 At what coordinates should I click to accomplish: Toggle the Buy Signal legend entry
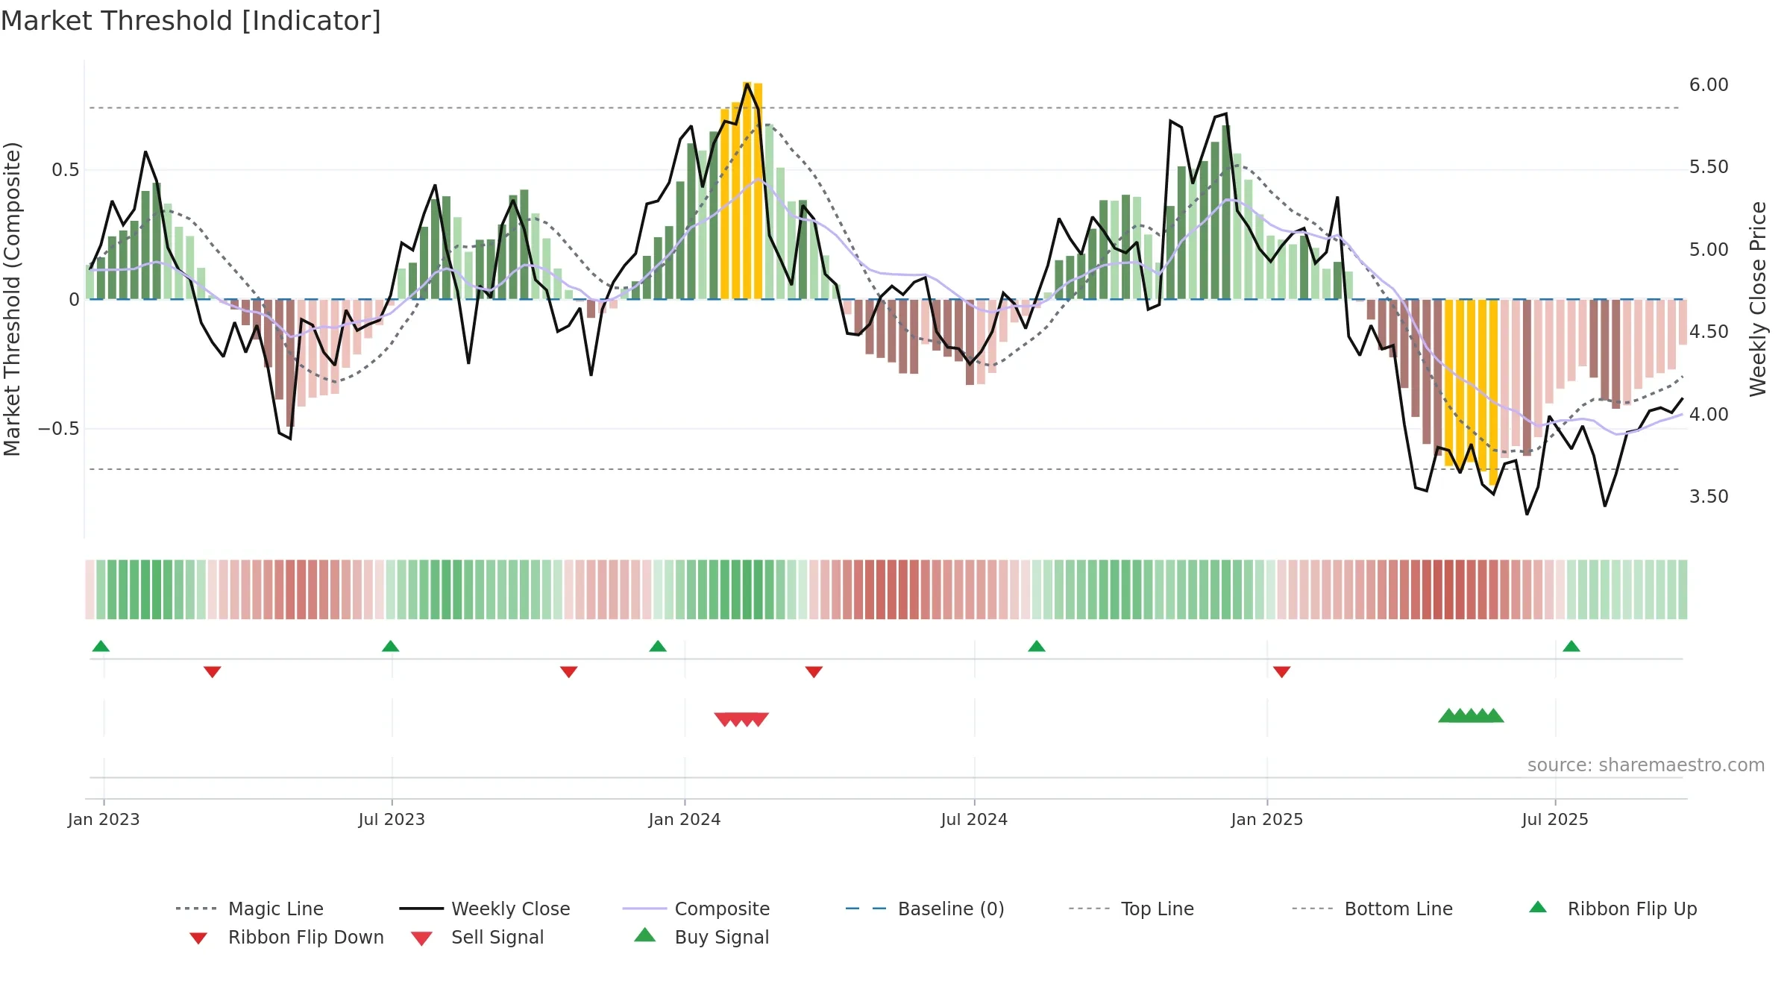(701, 937)
